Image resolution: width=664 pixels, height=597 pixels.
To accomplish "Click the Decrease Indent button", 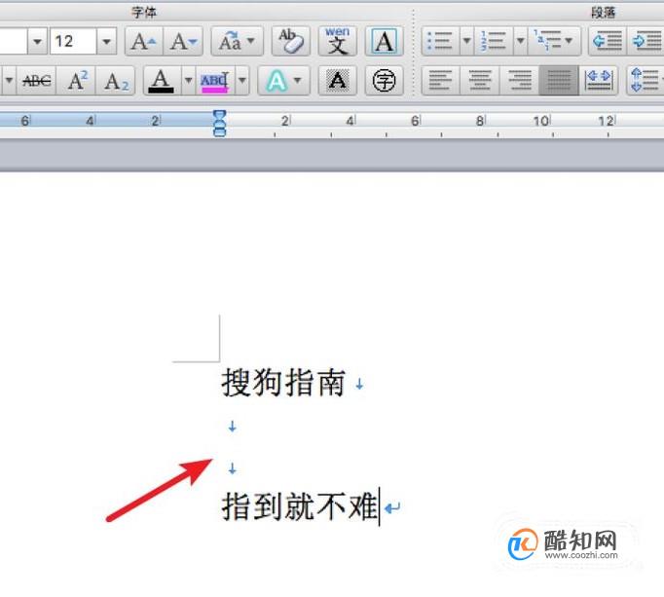I will 608,41.
